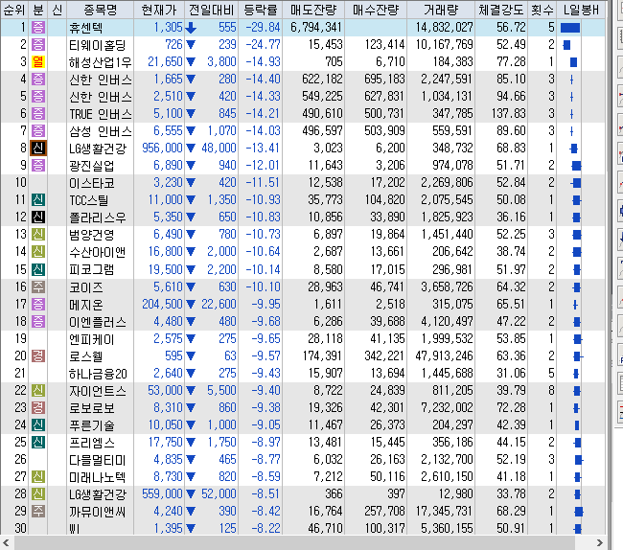Click the horizontal scrollbar right arrow

point(600,542)
